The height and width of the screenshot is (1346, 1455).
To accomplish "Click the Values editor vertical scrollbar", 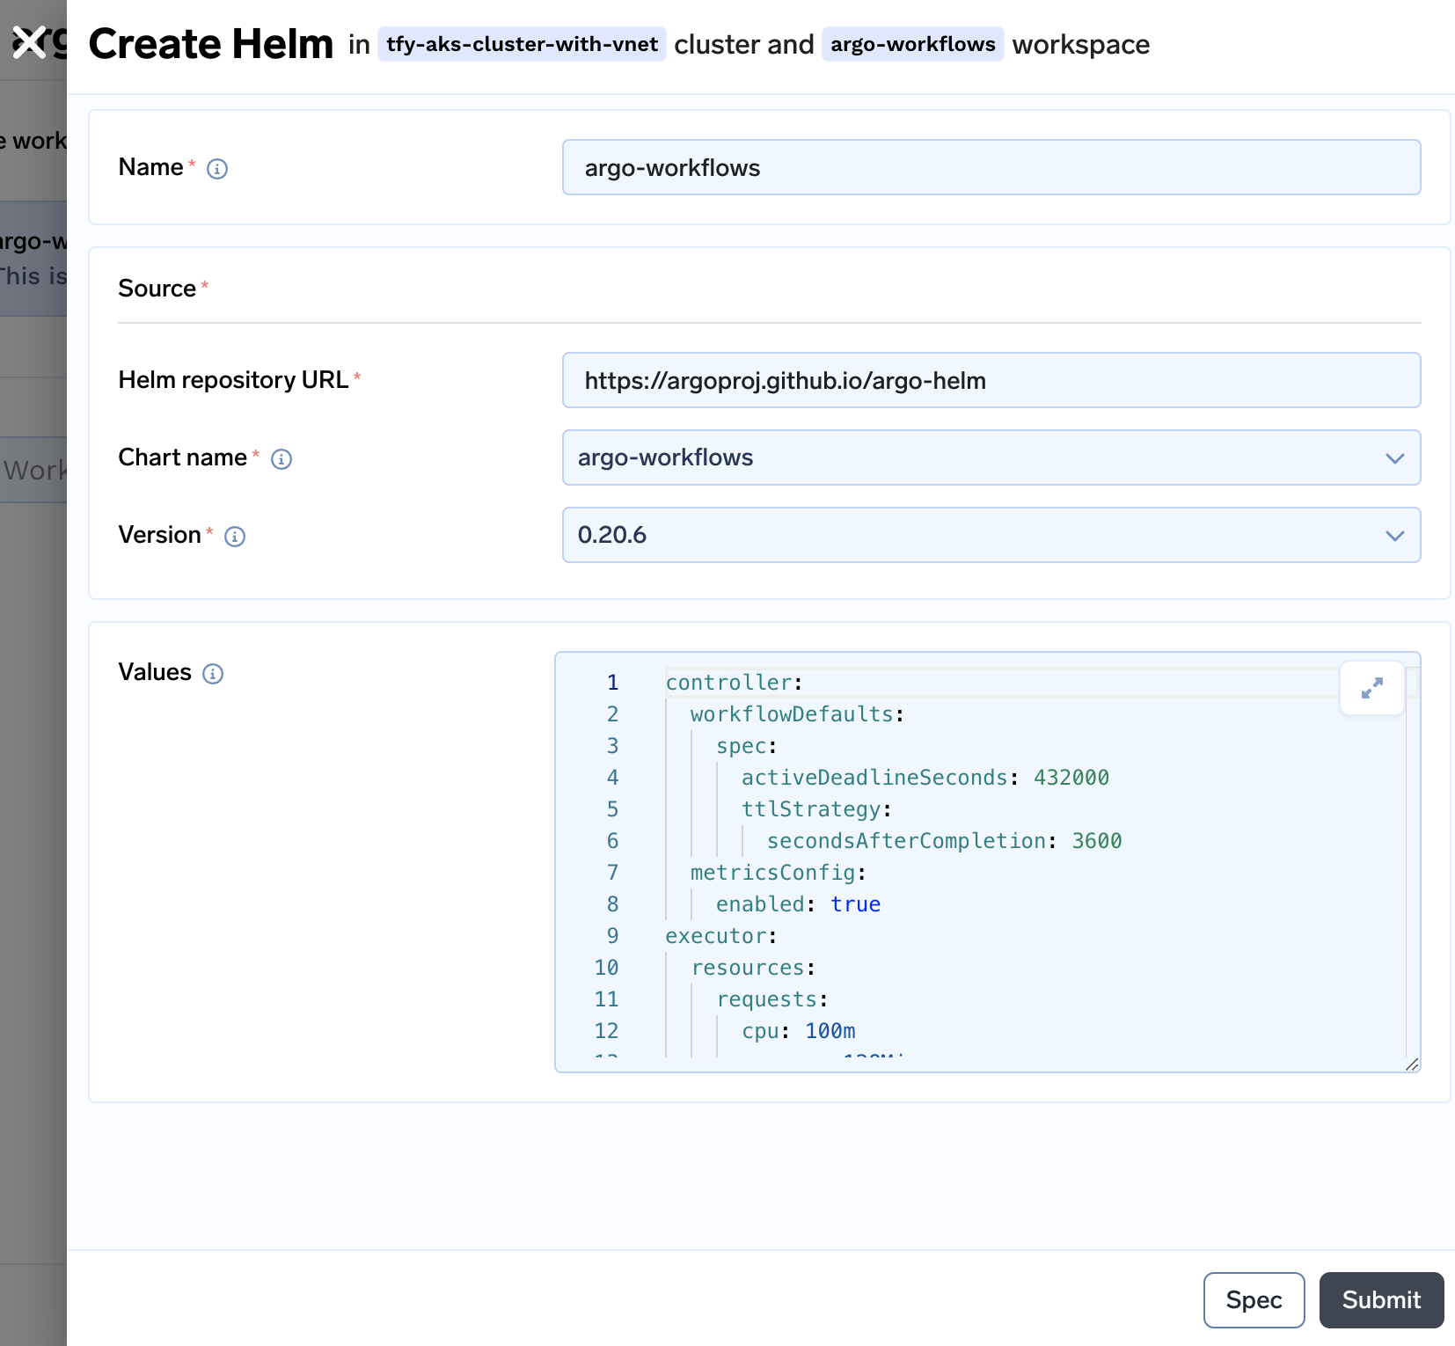I will (x=1413, y=862).
